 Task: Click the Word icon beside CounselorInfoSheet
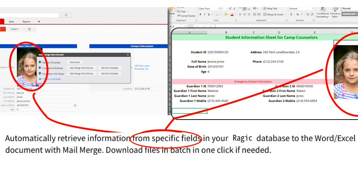tap(40, 68)
